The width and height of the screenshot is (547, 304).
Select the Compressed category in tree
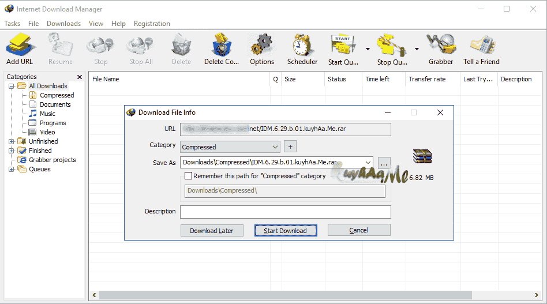57,95
